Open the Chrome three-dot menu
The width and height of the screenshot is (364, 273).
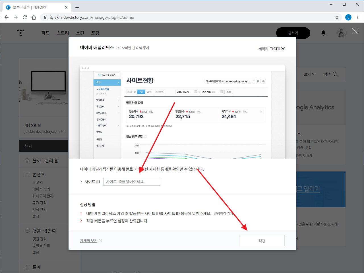(357, 17)
